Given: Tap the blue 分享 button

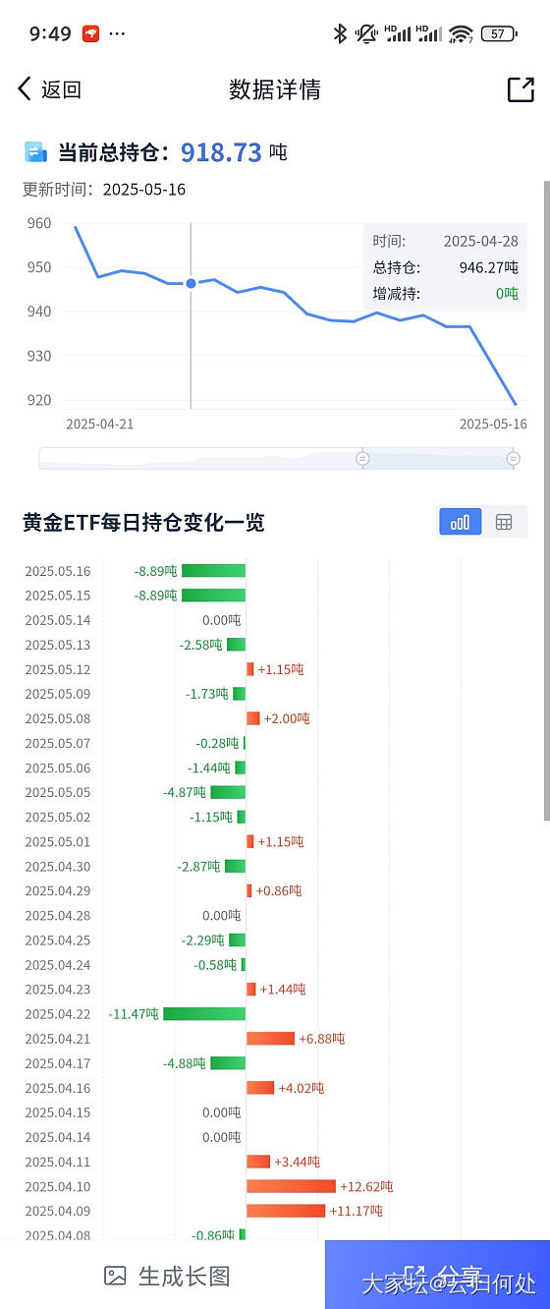Looking at the screenshot, I should tap(437, 1275).
